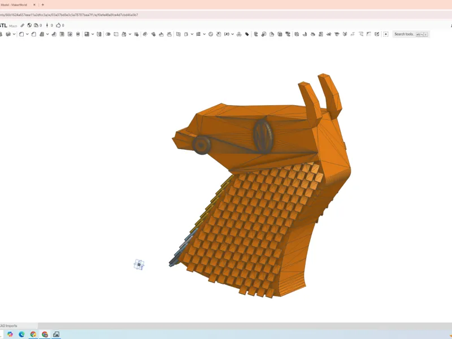Screen dimensions: 452x339
Task: Expand the Fillet tool dropdown arrow
Action: [27, 34]
